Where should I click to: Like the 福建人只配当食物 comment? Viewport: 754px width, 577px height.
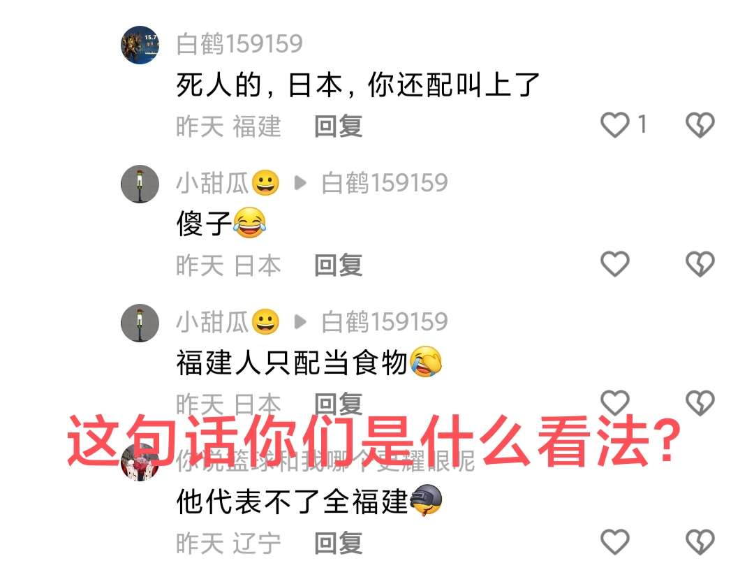click(x=615, y=402)
